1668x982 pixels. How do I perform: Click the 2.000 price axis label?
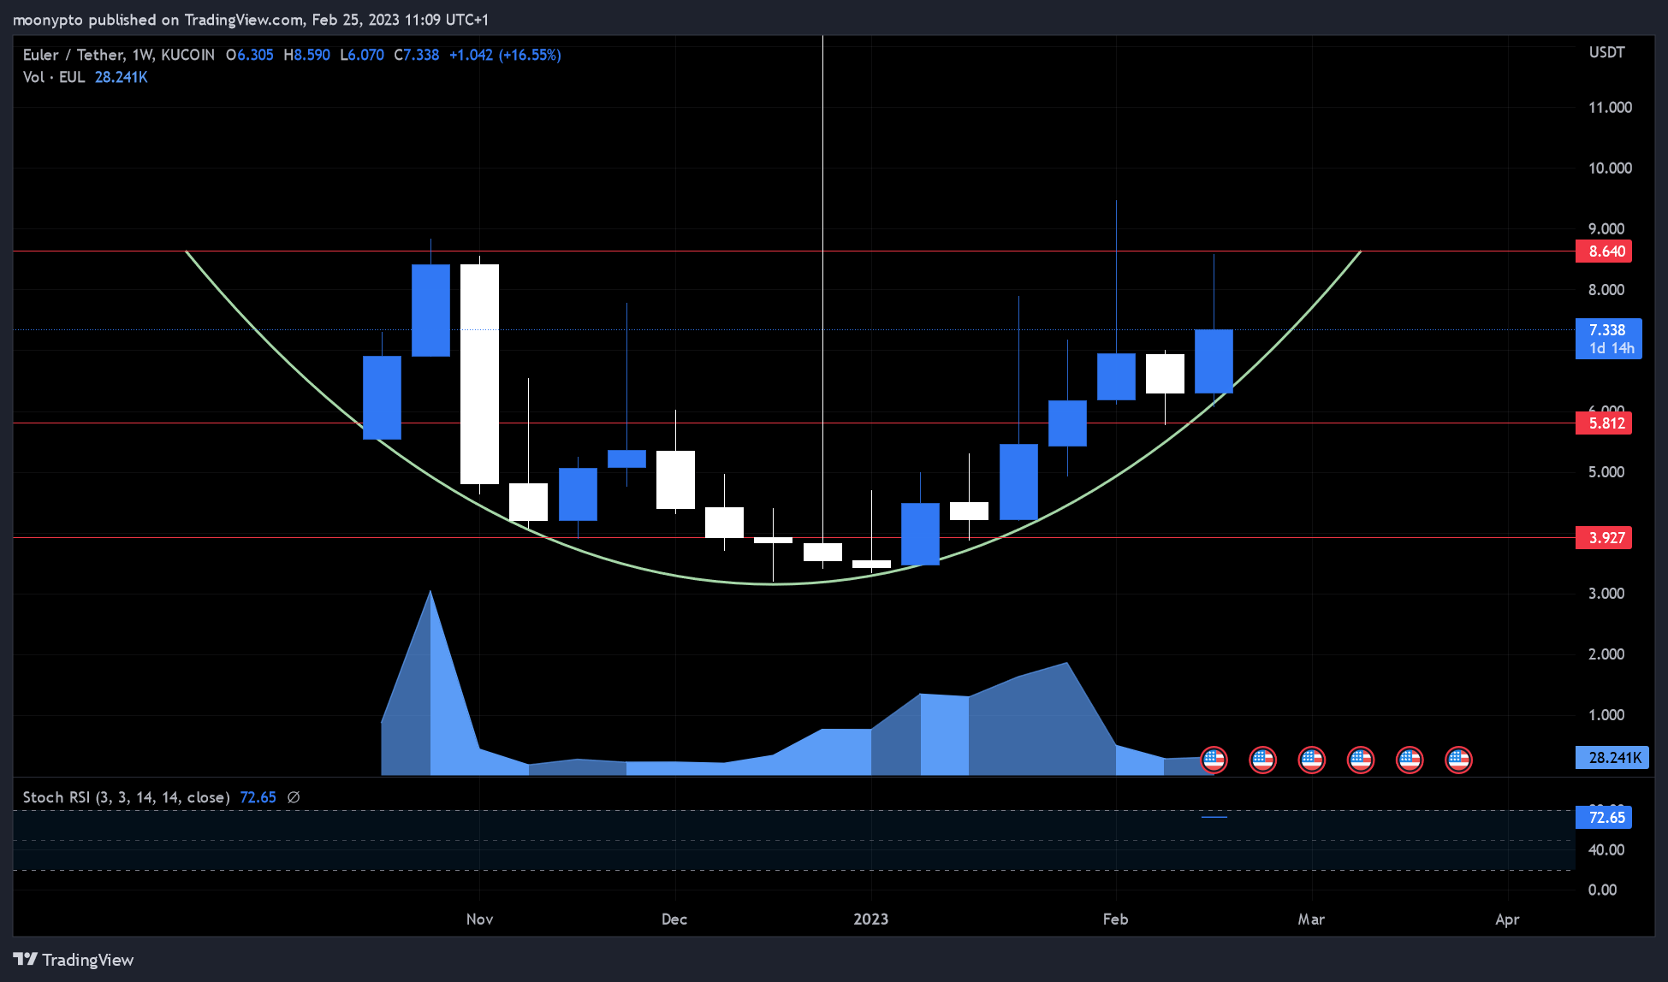click(1606, 654)
